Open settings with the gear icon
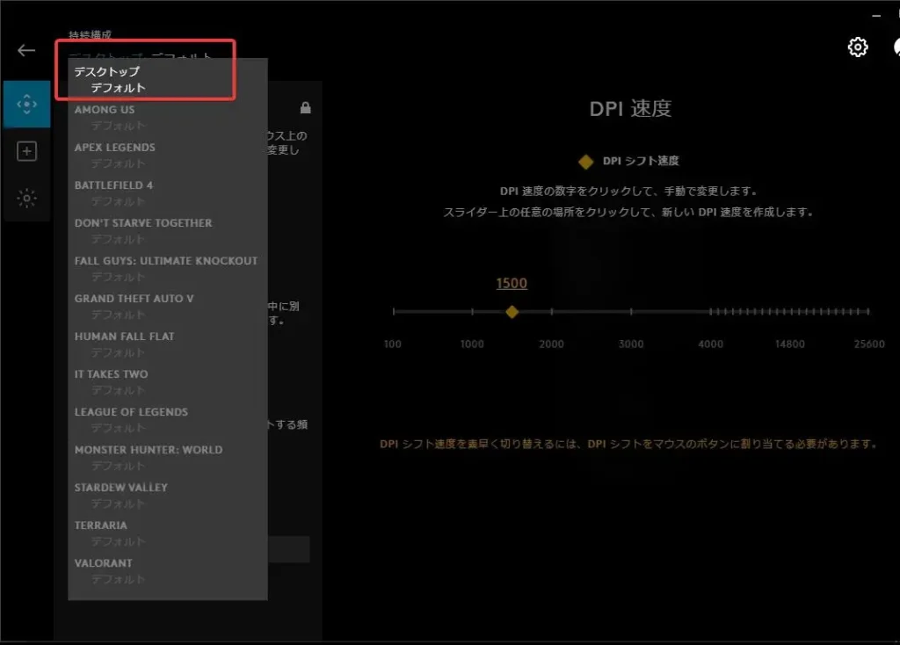 pos(858,47)
